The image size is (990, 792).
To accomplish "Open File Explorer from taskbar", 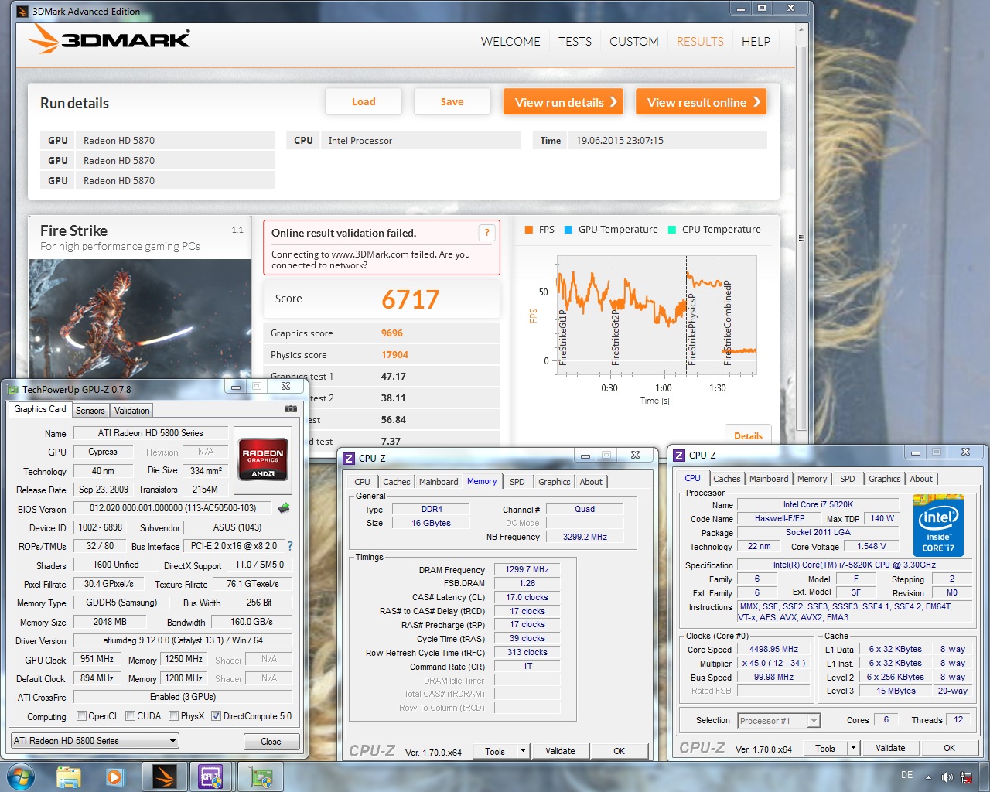I will point(69,777).
